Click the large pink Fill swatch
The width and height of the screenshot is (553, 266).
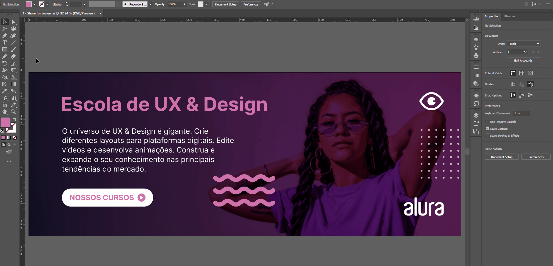(x=5, y=122)
